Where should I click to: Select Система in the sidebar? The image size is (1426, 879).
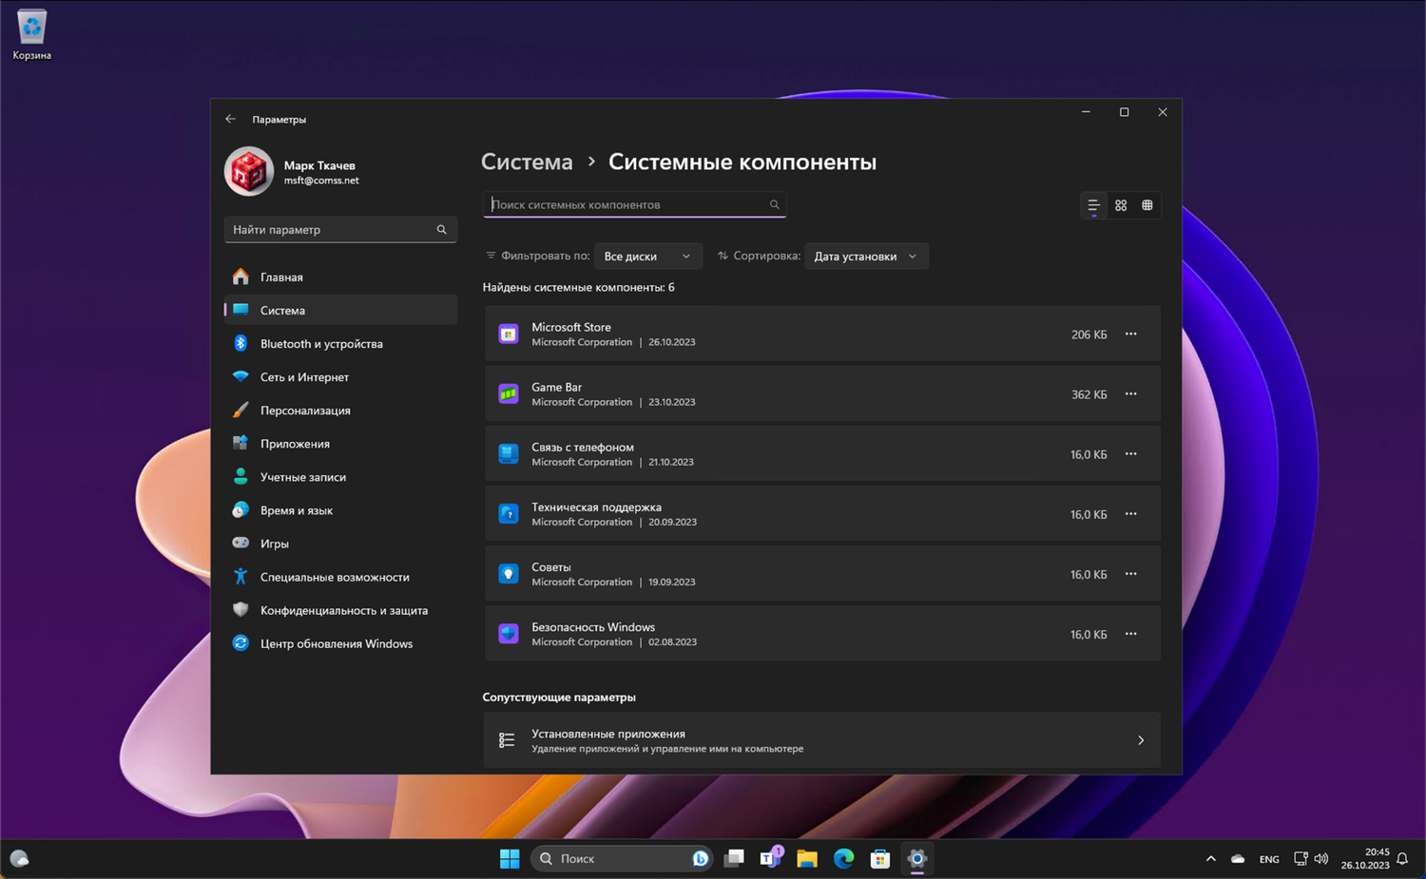click(340, 310)
